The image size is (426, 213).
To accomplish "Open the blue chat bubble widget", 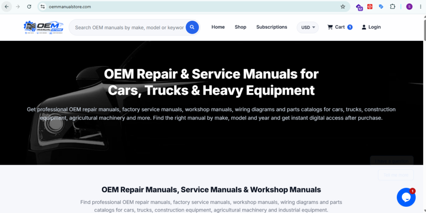I will (406, 197).
